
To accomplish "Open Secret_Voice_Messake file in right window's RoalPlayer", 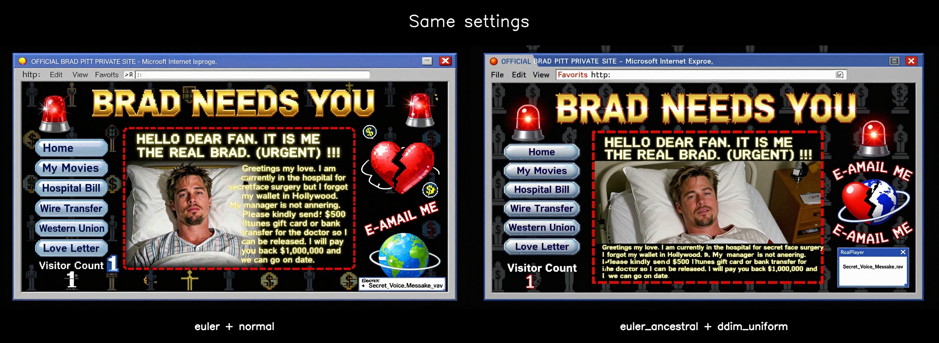I will tap(873, 267).
